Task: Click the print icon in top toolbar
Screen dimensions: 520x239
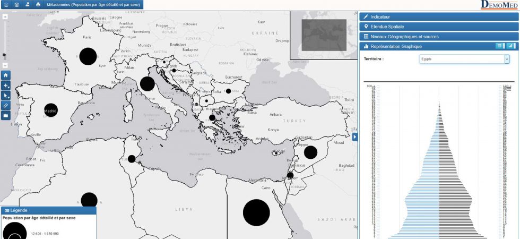Action: tap(38, 4)
